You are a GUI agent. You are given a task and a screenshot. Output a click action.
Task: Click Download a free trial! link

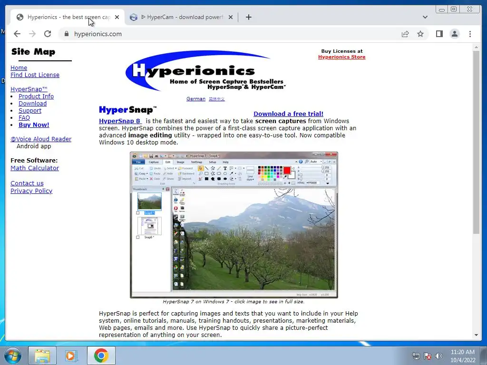tap(288, 114)
